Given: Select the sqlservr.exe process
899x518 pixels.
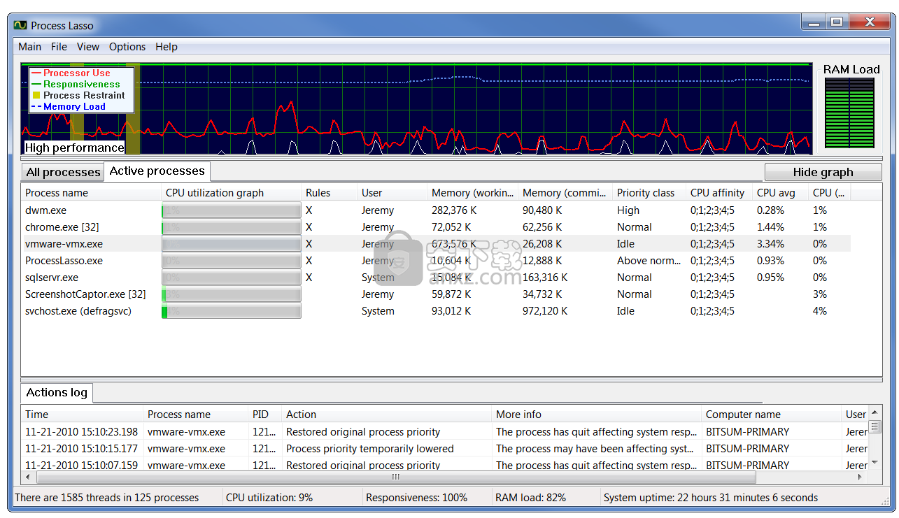Looking at the screenshot, I should click(x=435, y=278).
